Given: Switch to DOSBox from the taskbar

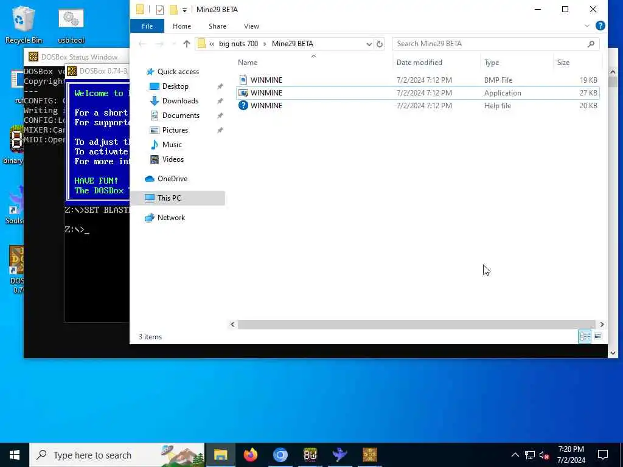Looking at the screenshot, I should pos(369,455).
